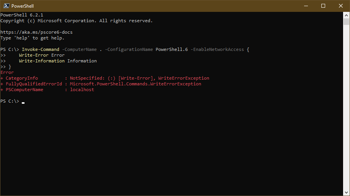Image resolution: width=350 pixels, height=196 pixels.
Task: Click the last 'PS C:\>' prompt with cursor
Action: coord(12,101)
